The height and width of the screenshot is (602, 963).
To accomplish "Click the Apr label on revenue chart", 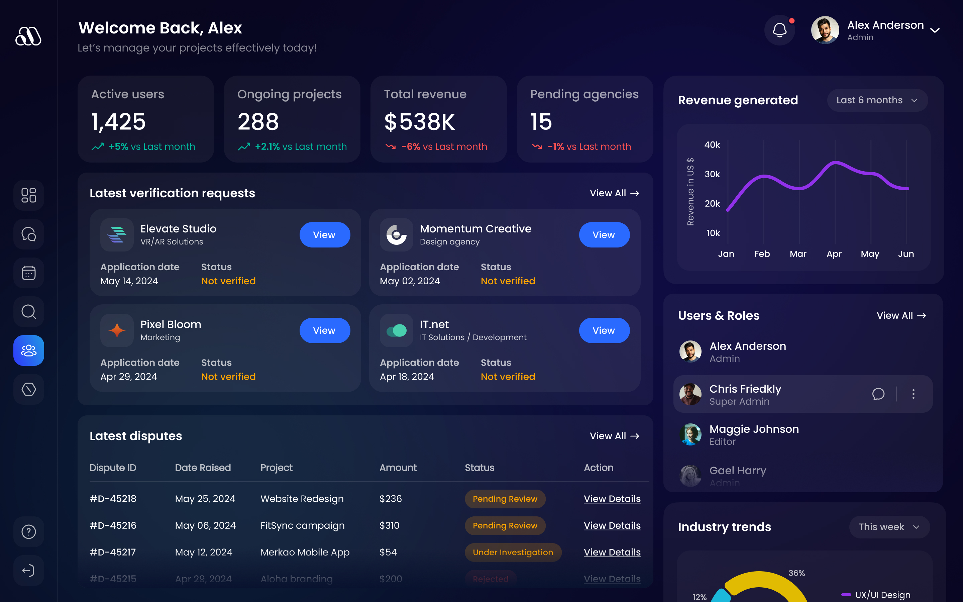I will (x=834, y=254).
